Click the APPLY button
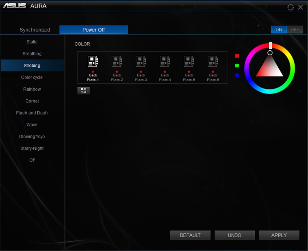This screenshot has width=308, height=251. [x=279, y=235]
